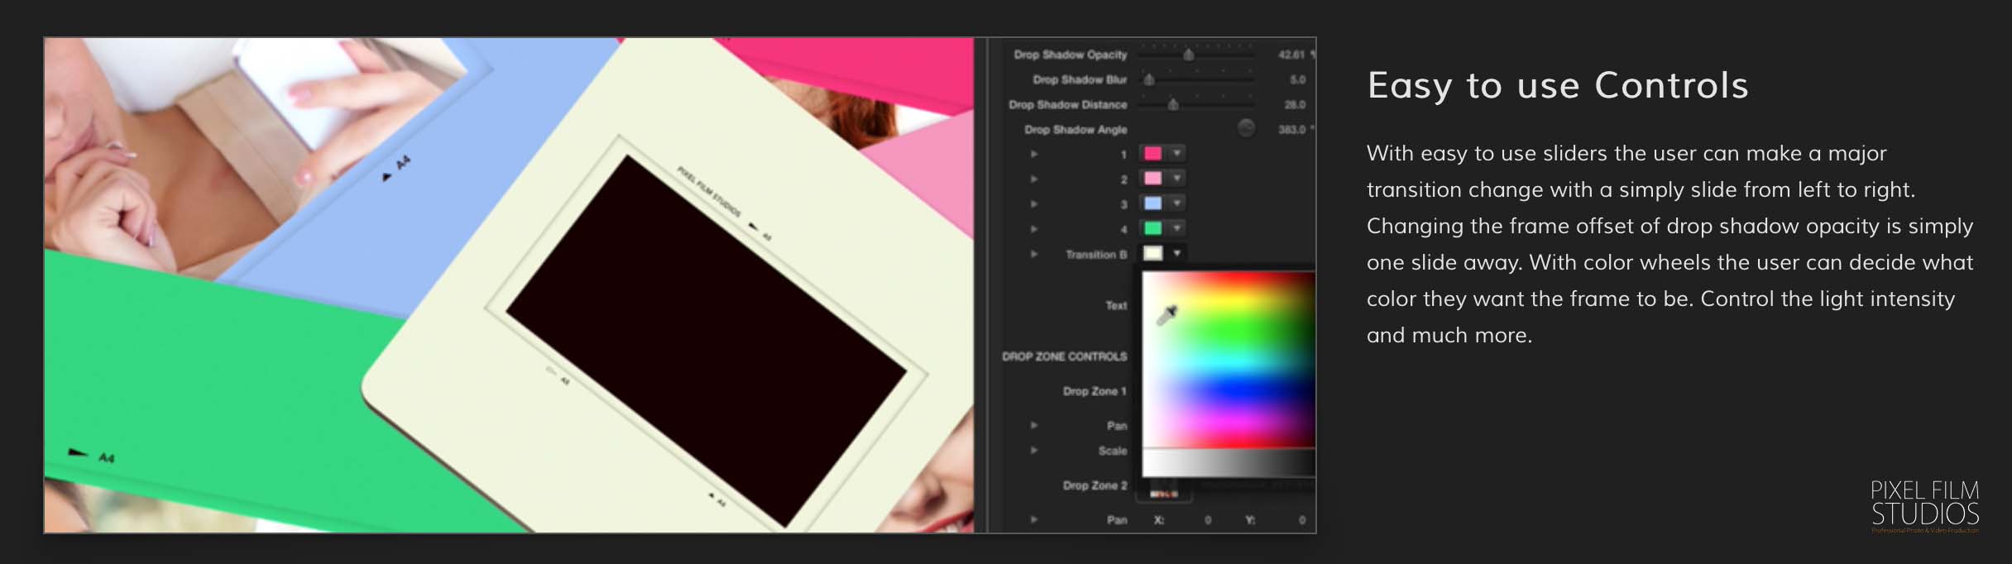
Task: Click the grayscale strip in color popup
Action: 1229,464
